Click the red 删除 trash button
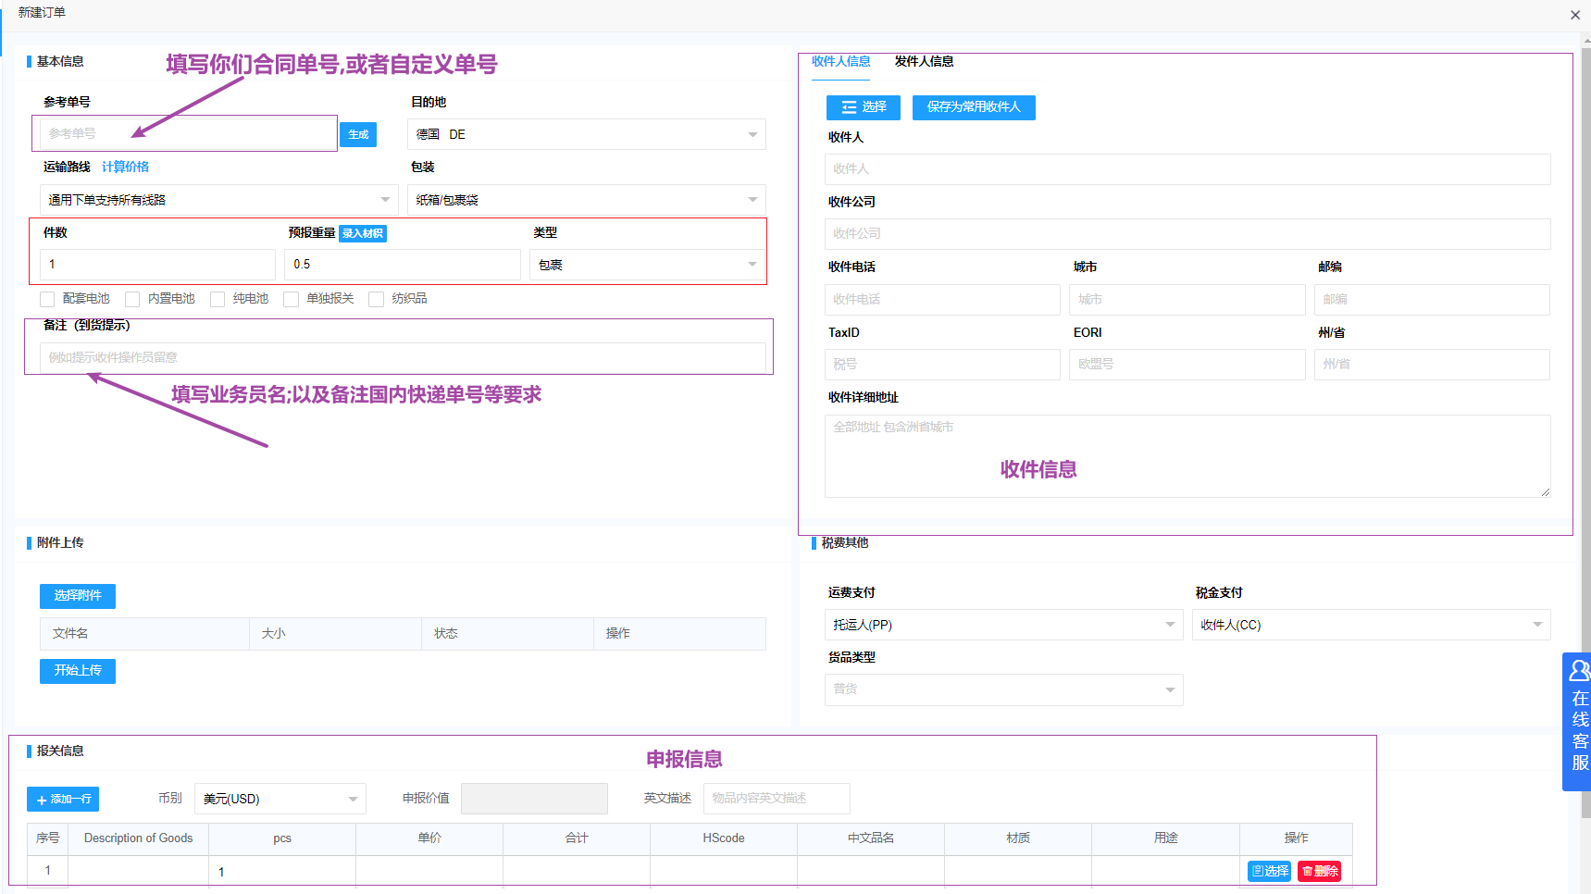Viewport: 1591px width, 894px height. (x=1319, y=871)
